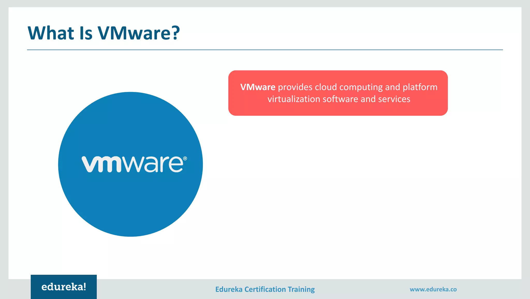This screenshot has height=299, width=530.
Task: Click the word 'services' in red box
Action: 394,99
